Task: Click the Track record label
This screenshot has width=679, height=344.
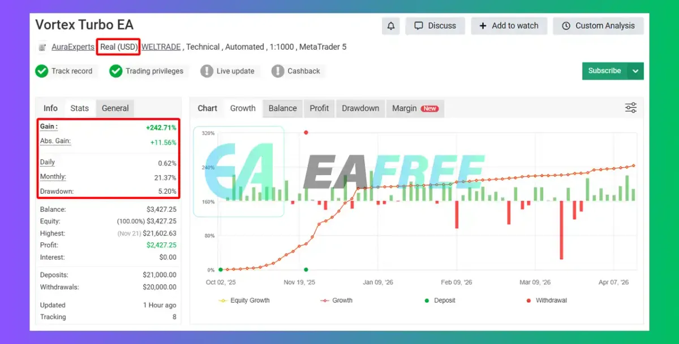Action: [72, 71]
